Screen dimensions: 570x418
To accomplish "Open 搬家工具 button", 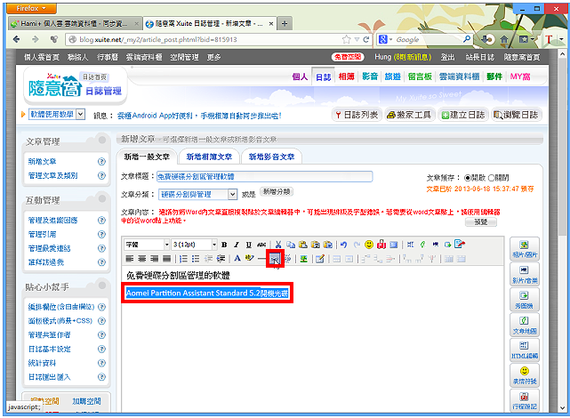I will click(x=409, y=116).
